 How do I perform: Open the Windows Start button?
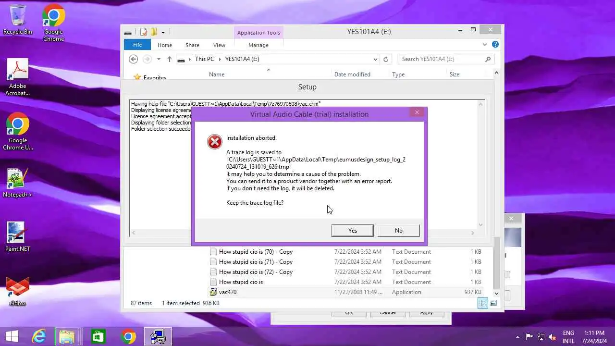tap(12, 336)
